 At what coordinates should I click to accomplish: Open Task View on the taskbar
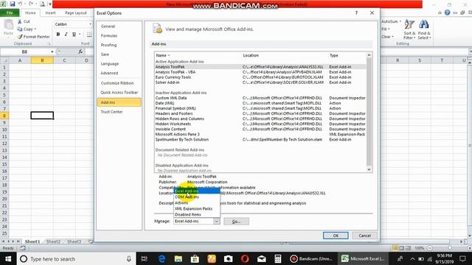(145, 258)
